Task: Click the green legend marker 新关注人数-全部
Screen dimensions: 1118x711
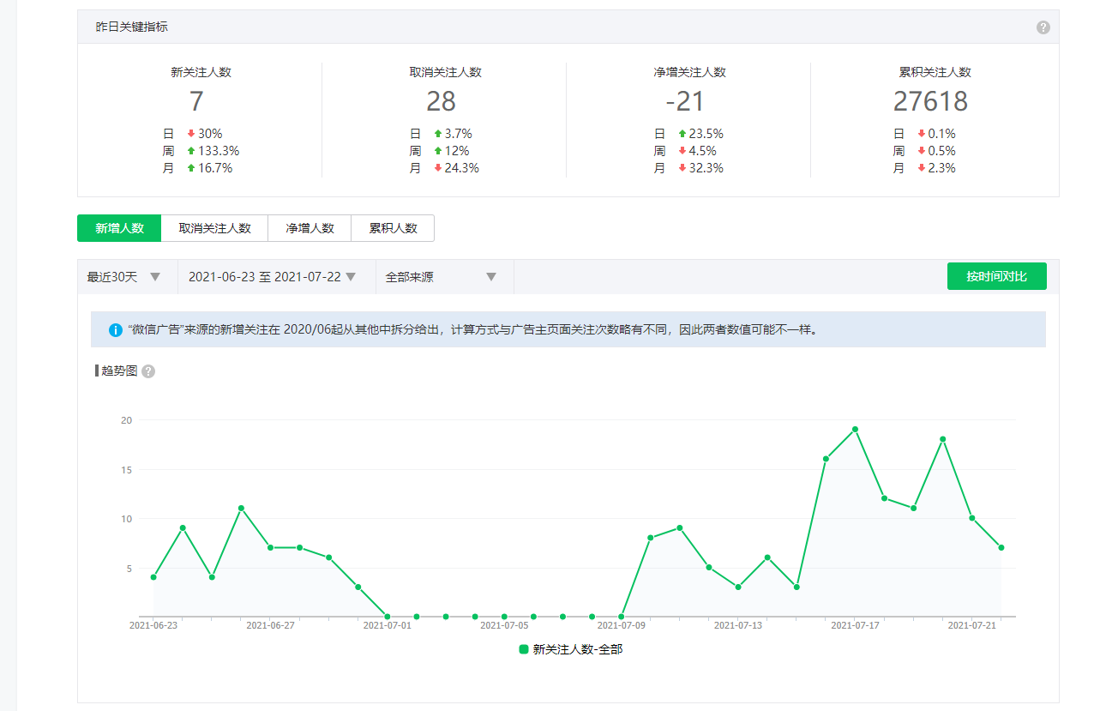Action: coord(524,649)
